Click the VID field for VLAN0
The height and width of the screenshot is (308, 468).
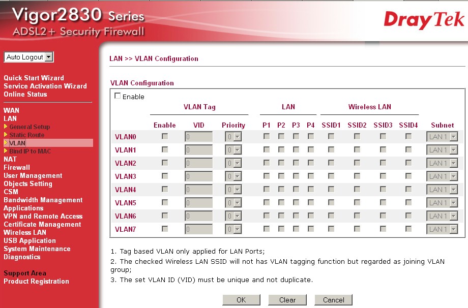(199, 137)
